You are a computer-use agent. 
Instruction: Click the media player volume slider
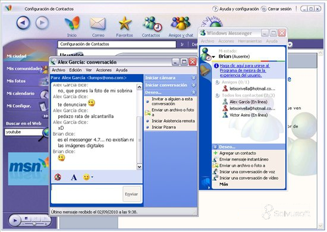click(x=34, y=224)
